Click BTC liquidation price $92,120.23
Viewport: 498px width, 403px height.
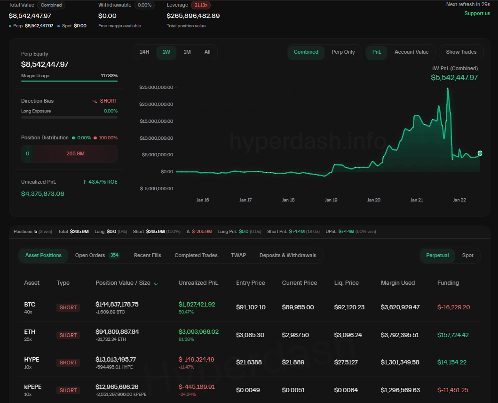point(349,307)
